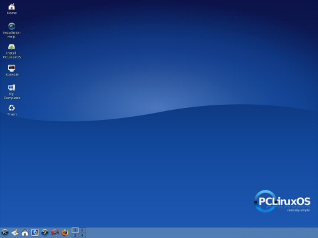Open the PC start menu in taskbar

pos(5,233)
